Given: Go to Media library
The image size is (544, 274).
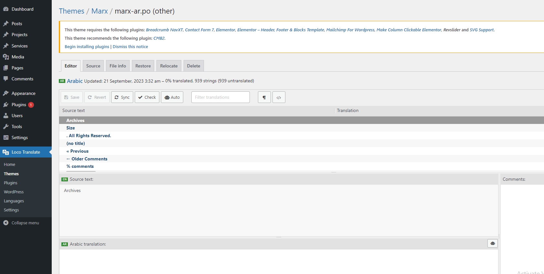Looking at the screenshot, I should point(18,57).
